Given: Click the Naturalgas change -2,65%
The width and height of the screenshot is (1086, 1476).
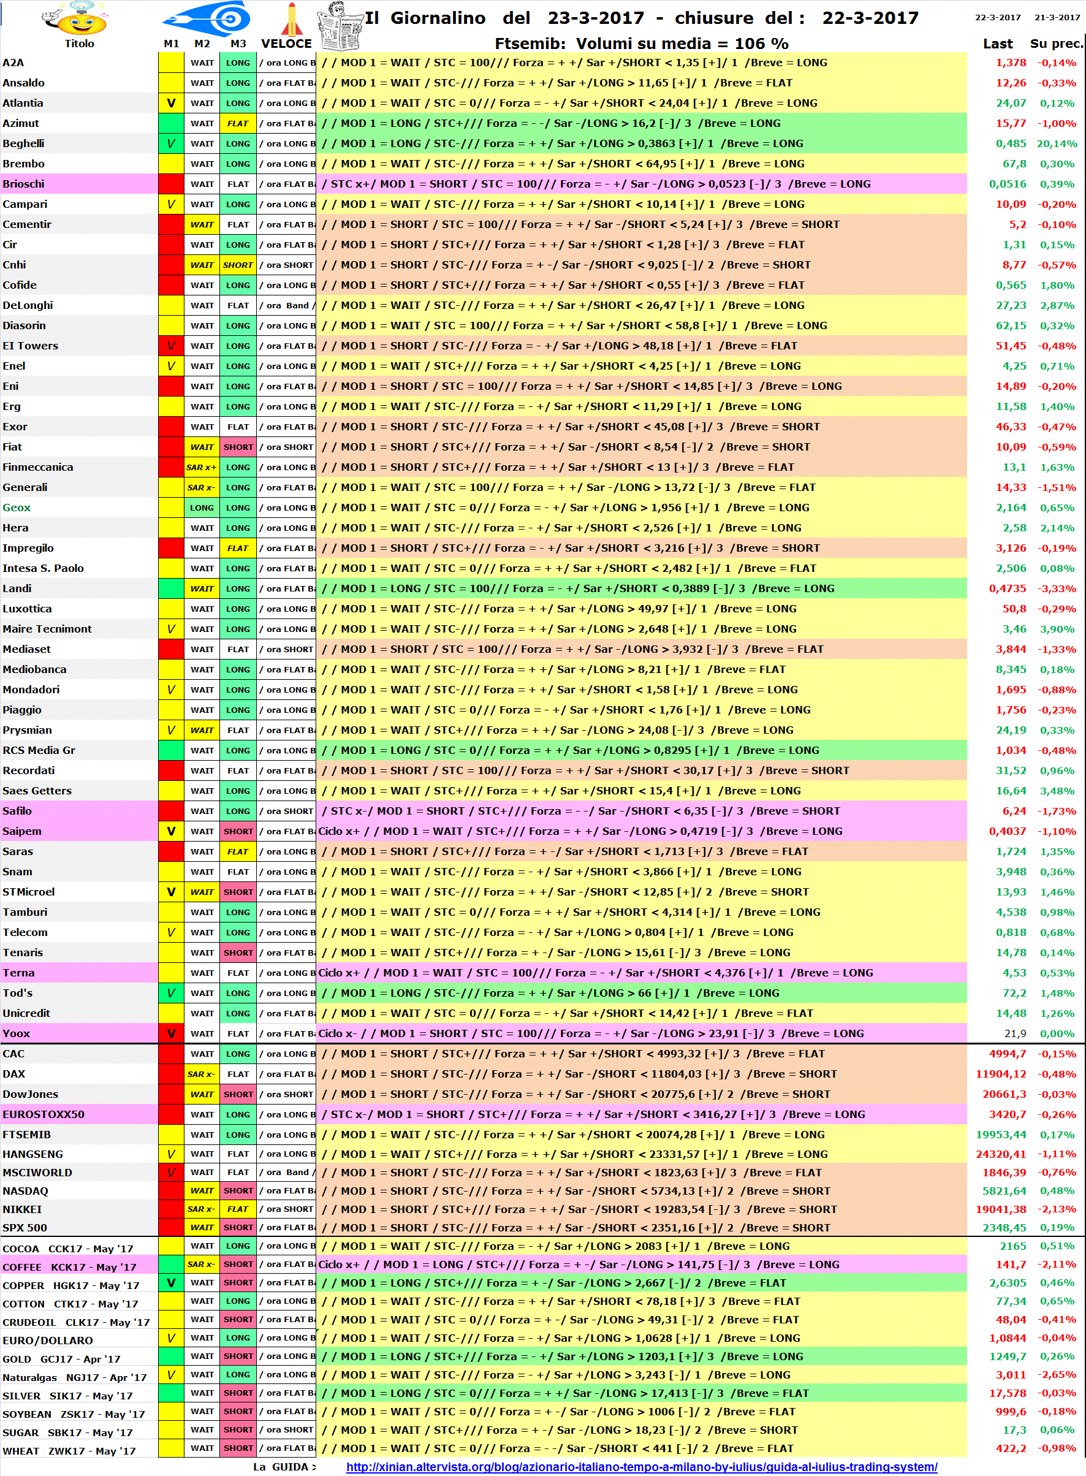Looking at the screenshot, I should [x=1057, y=1375].
